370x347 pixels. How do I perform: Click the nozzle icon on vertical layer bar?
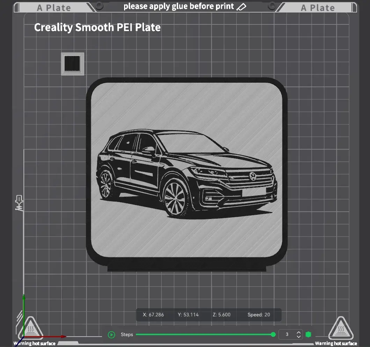click(19, 203)
